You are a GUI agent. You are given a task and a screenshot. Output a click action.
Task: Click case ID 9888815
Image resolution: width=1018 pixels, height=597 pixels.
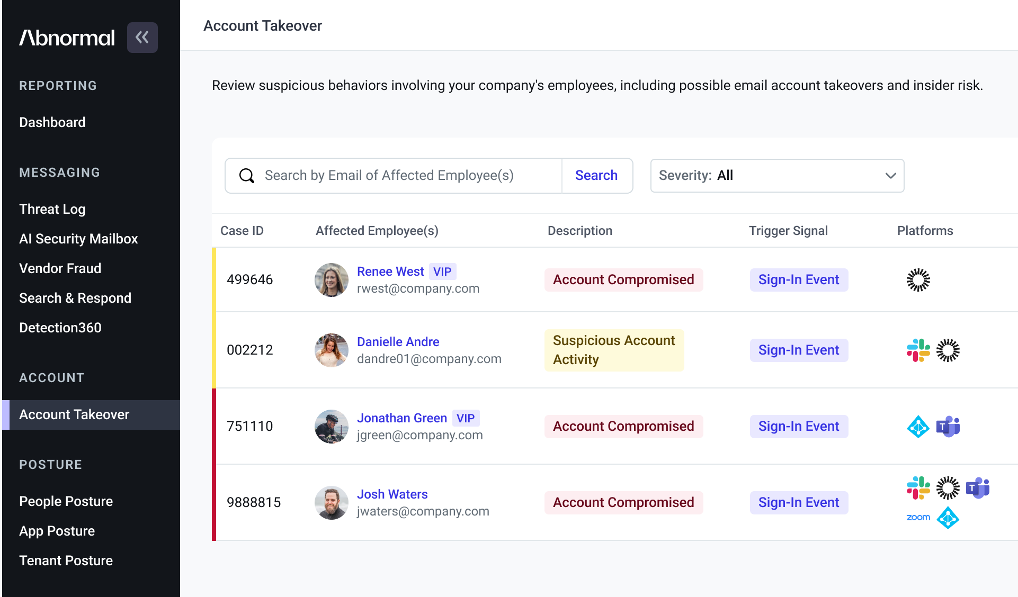pos(254,503)
